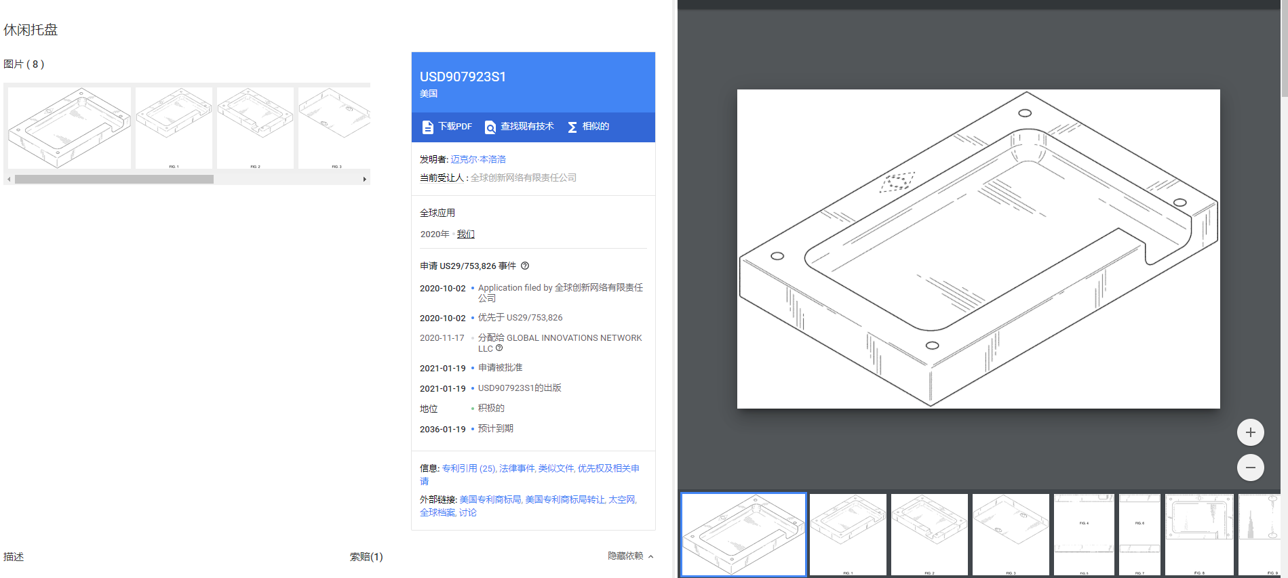The image size is (1288, 578).
Task: Open 法律事件 link
Action: (x=517, y=468)
